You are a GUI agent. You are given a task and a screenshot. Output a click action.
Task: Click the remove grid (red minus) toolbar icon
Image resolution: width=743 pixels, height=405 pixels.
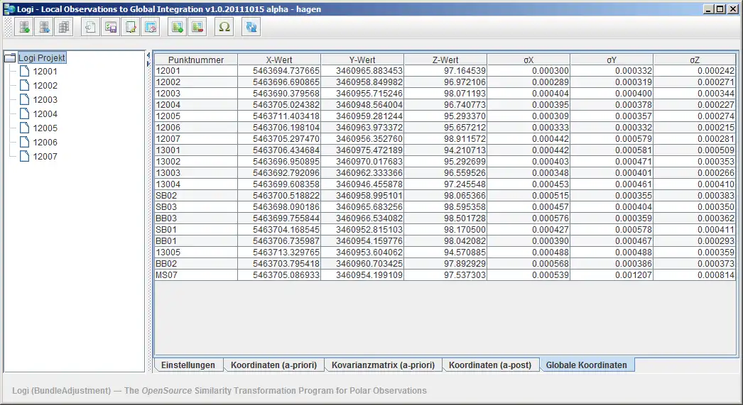pyautogui.click(x=197, y=27)
